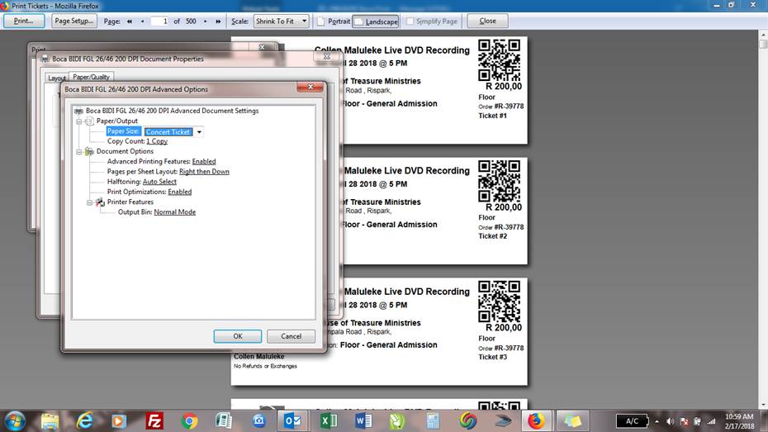The height and width of the screenshot is (432, 768).
Task: Show hidden system tray icons
Action: (x=657, y=421)
